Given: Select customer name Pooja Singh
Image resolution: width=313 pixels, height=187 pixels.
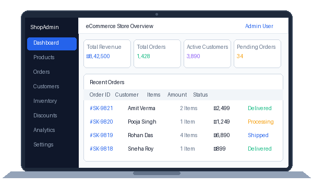Looking at the screenshot, I should coord(142,122).
